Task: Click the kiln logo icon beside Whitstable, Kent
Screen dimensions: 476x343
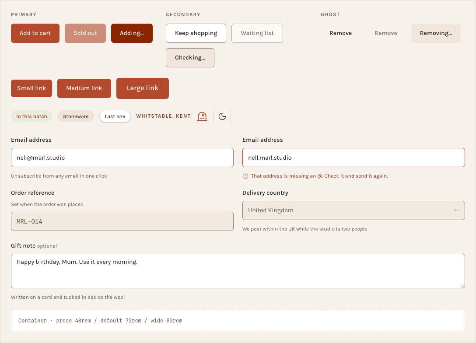Action: pos(202,116)
